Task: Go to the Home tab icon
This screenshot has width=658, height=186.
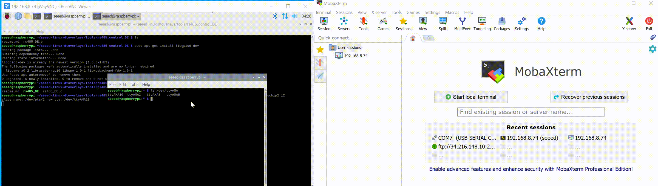Action: [x=413, y=38]
